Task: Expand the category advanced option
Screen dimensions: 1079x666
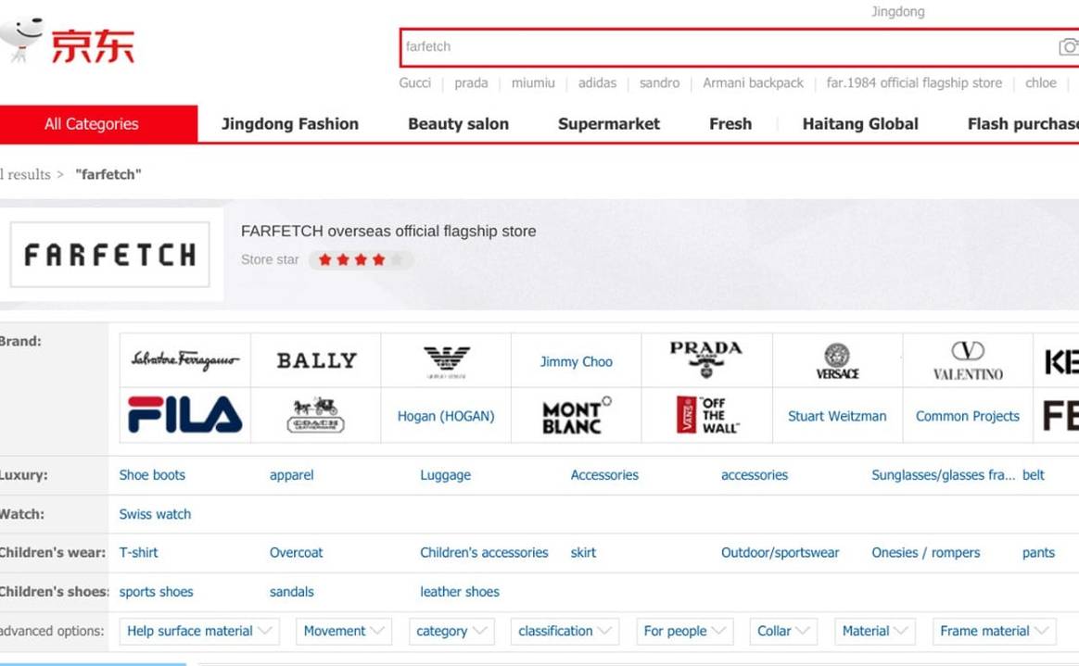Action: (451, 631)
